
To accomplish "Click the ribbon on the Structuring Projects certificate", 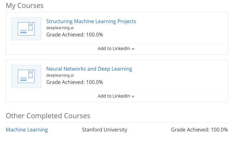I will (30, 27).
